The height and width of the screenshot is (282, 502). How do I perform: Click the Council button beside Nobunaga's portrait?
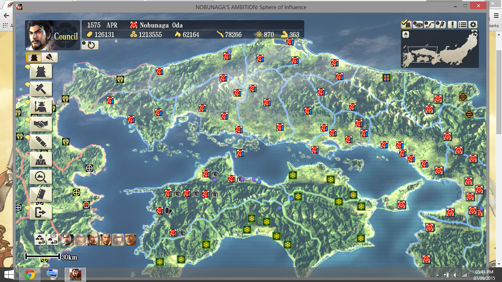(x=66, y=36)
